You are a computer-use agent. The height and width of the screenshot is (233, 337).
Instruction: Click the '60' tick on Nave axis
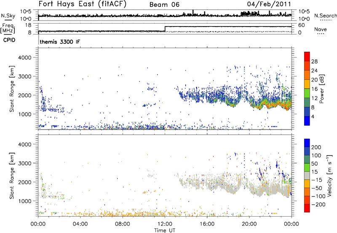click(x=301, y=25)
